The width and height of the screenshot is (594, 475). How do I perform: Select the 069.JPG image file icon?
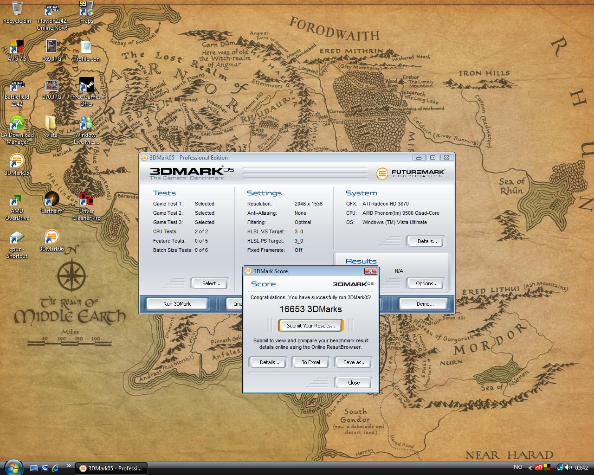coord(52,51)
